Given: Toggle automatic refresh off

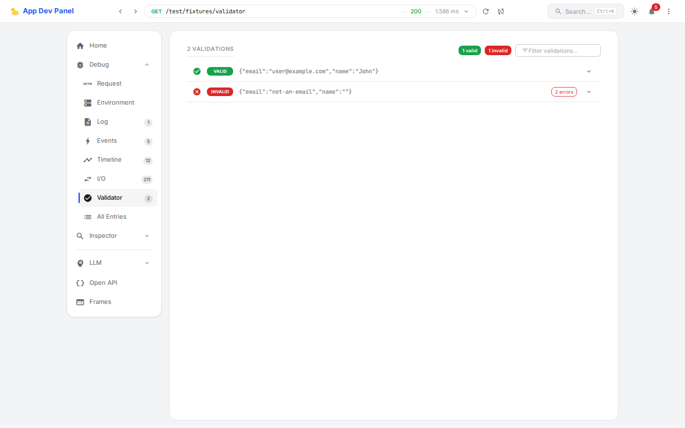Looking at the screenshot, I should (501, 11).
